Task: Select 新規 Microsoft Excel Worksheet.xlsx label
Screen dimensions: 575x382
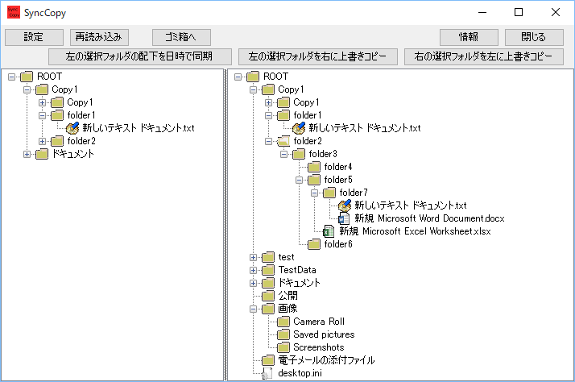Action: pyautogui.click(x=415, y=231)
